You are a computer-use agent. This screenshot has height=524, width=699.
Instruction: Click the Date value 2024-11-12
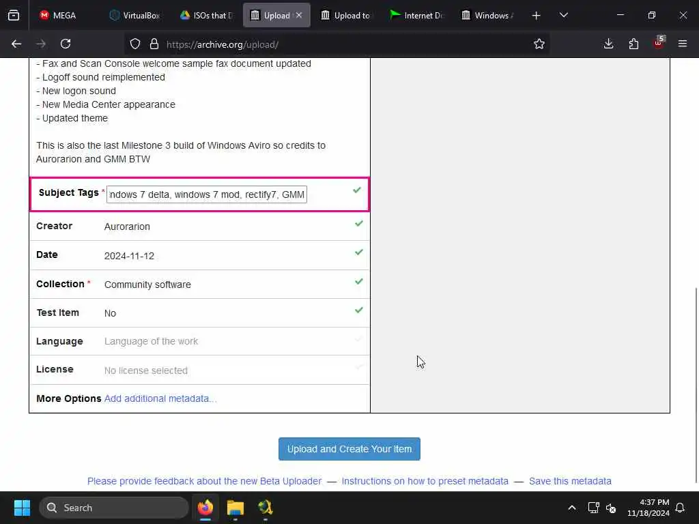point(129,256)
